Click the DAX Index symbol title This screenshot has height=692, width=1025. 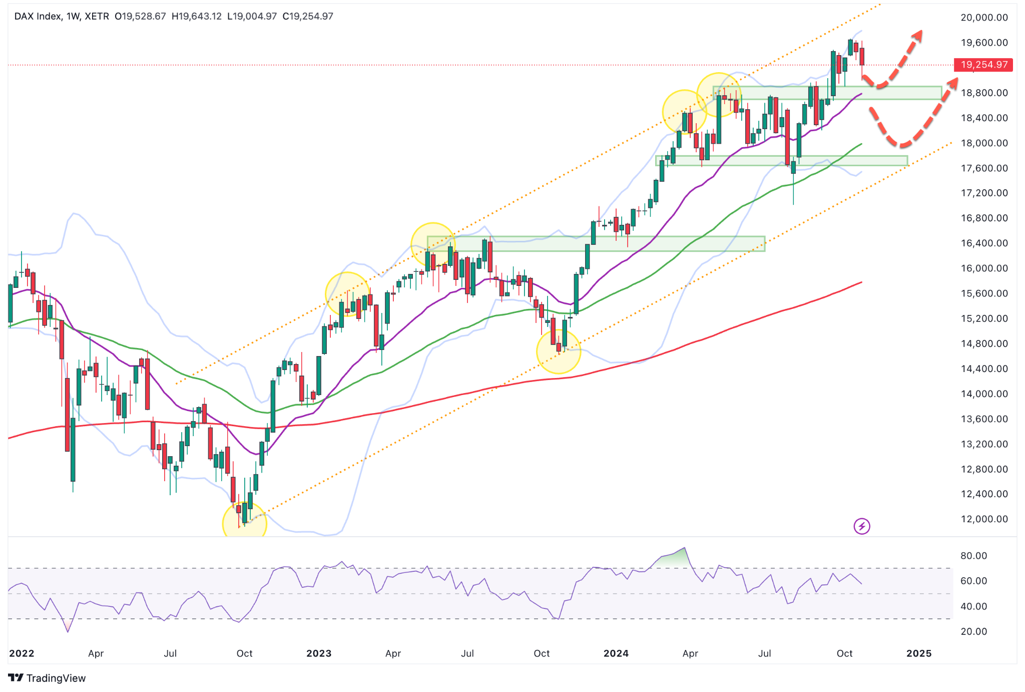pyautogui.click(x=39, y=16)
